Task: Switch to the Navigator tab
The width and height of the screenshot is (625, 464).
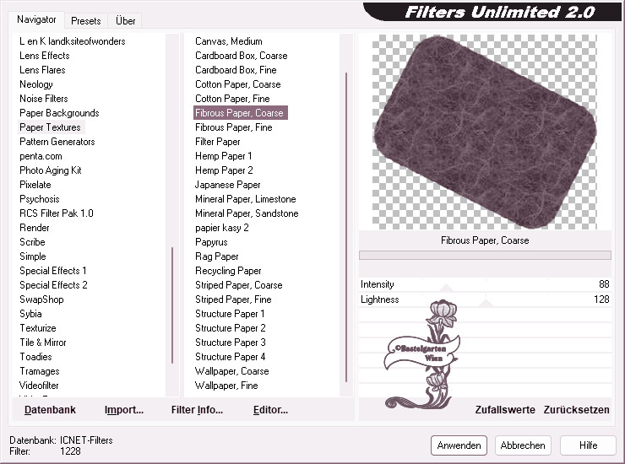Action: [36, 19]
